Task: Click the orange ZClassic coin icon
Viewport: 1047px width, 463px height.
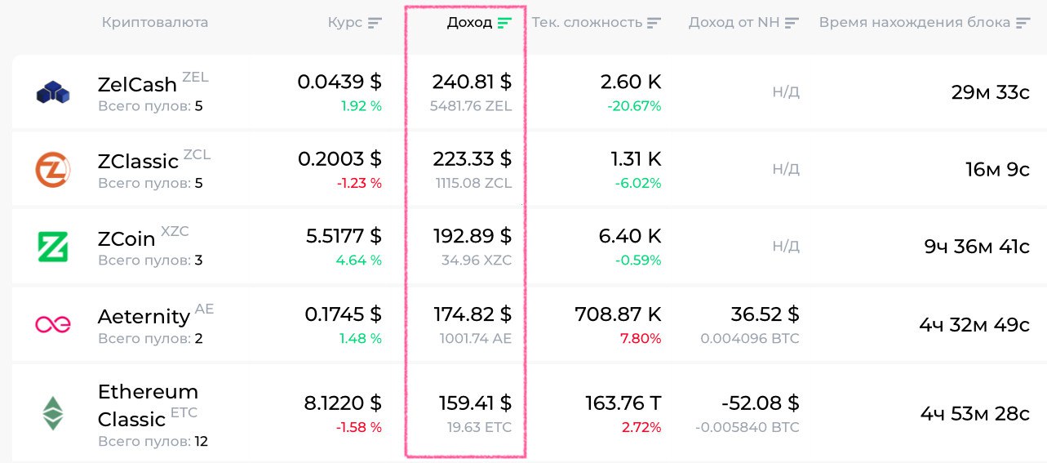Action: (53, 170)
